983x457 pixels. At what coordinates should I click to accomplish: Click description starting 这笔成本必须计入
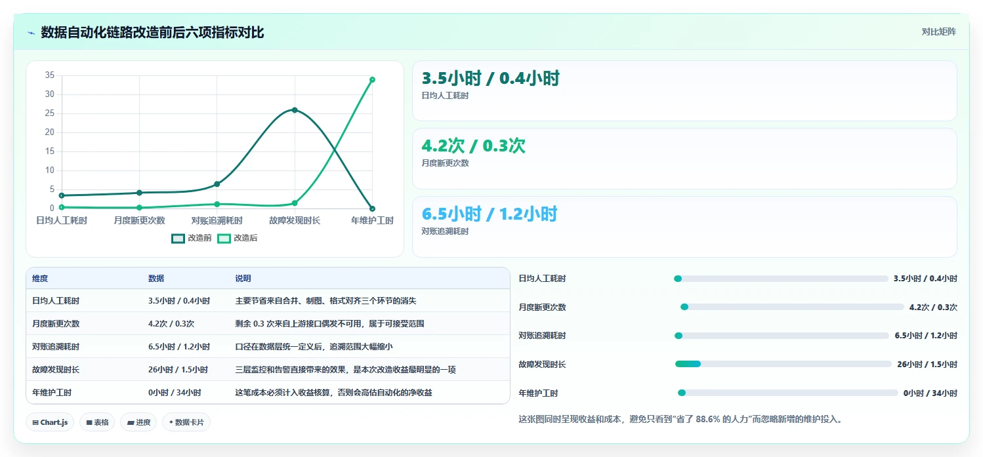point(333,393)
